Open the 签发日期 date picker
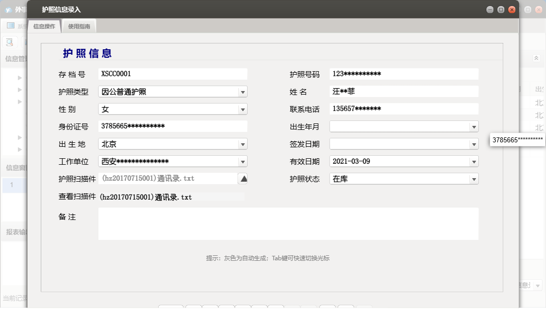Screen dimensions: 546x326 [473, 143]
